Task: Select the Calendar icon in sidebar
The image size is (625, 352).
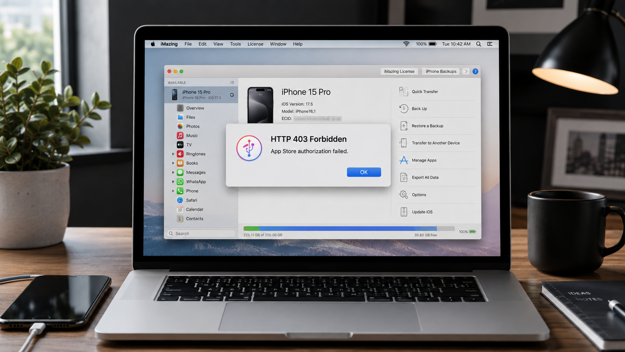Action: 180,209
